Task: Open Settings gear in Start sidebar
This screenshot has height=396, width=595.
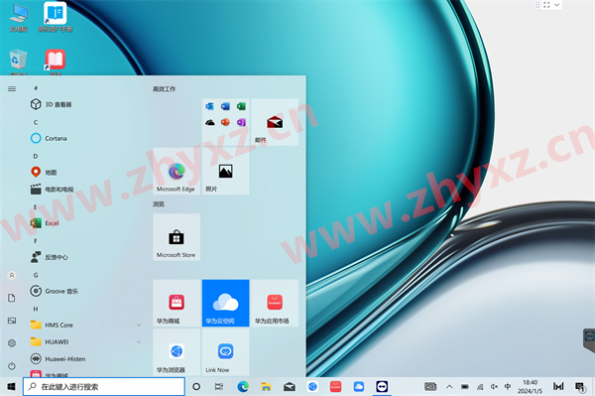Action: pos(12,343)
